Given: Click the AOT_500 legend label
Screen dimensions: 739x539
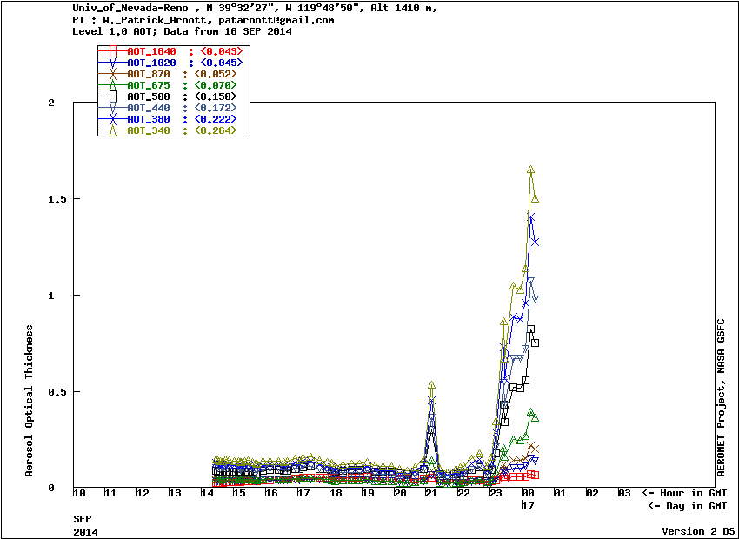Looking at the screenshot, I should pyautogui.click(x=149, y=96).
